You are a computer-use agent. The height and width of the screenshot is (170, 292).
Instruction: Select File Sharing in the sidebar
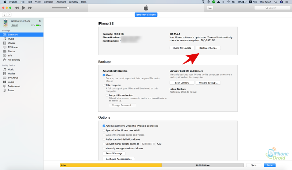(x=14, y=60)
